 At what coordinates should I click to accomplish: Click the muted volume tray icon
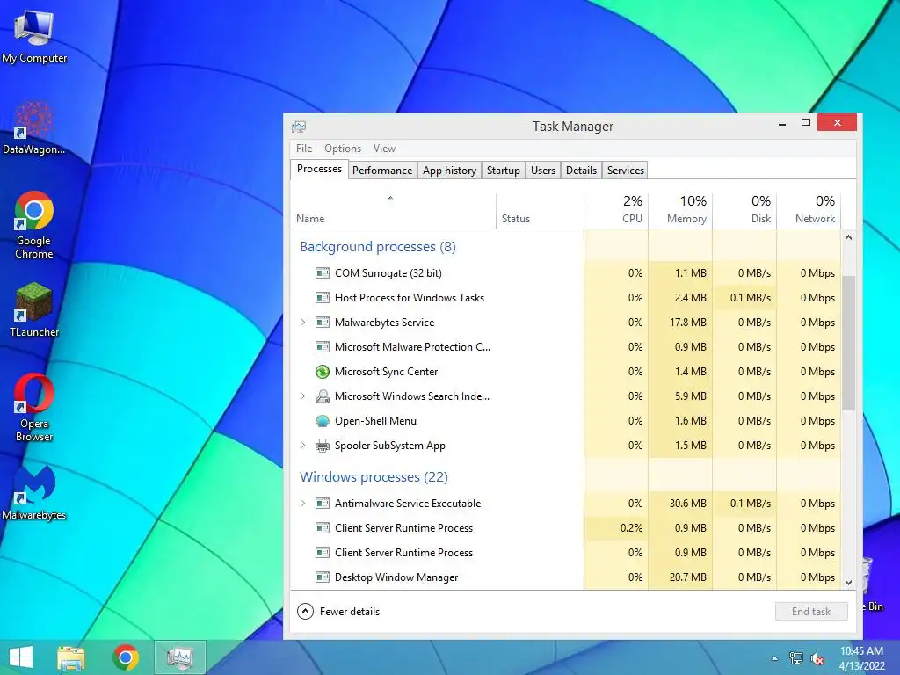tap(817, 658)
